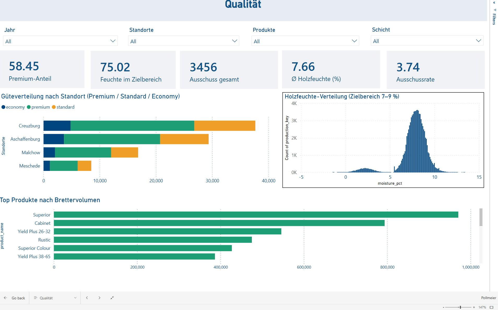Toggle premium legend item in chart
Viewport: 498px width, 310px height.
pyautogui.click(x=38, y=107)
